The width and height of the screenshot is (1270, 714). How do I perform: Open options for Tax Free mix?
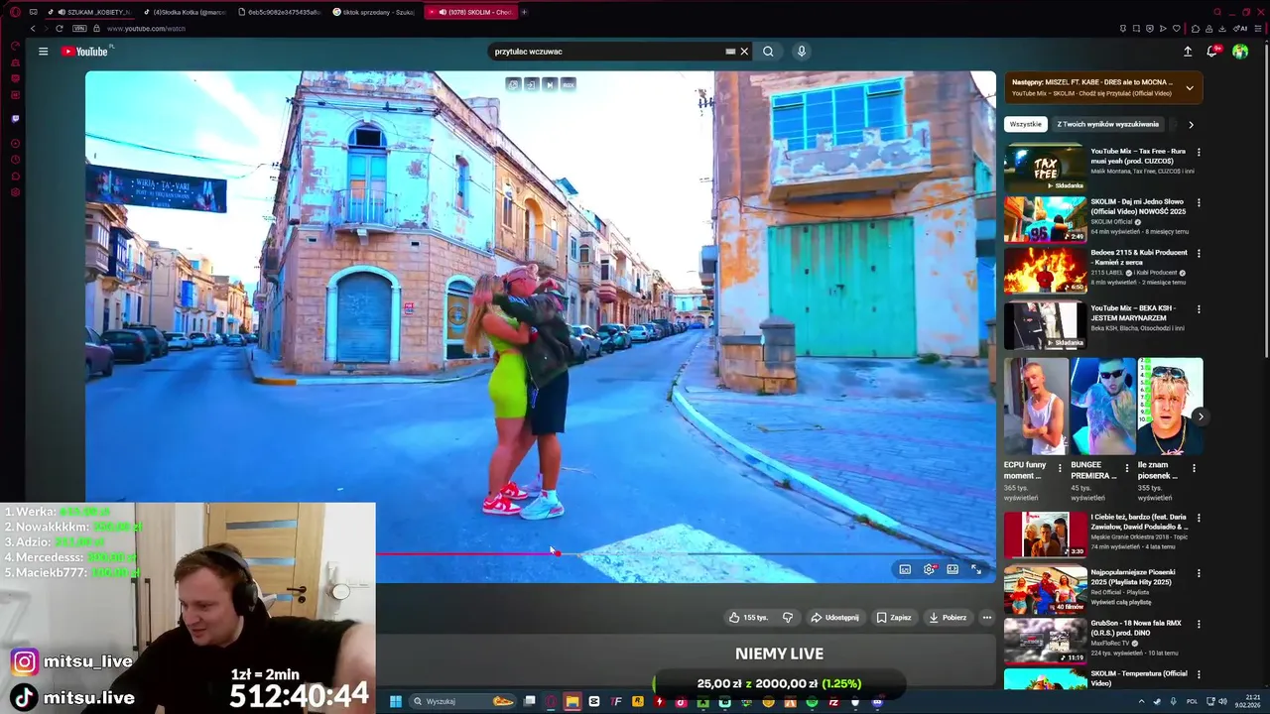pyautogui.click(x=1199, y=153)
